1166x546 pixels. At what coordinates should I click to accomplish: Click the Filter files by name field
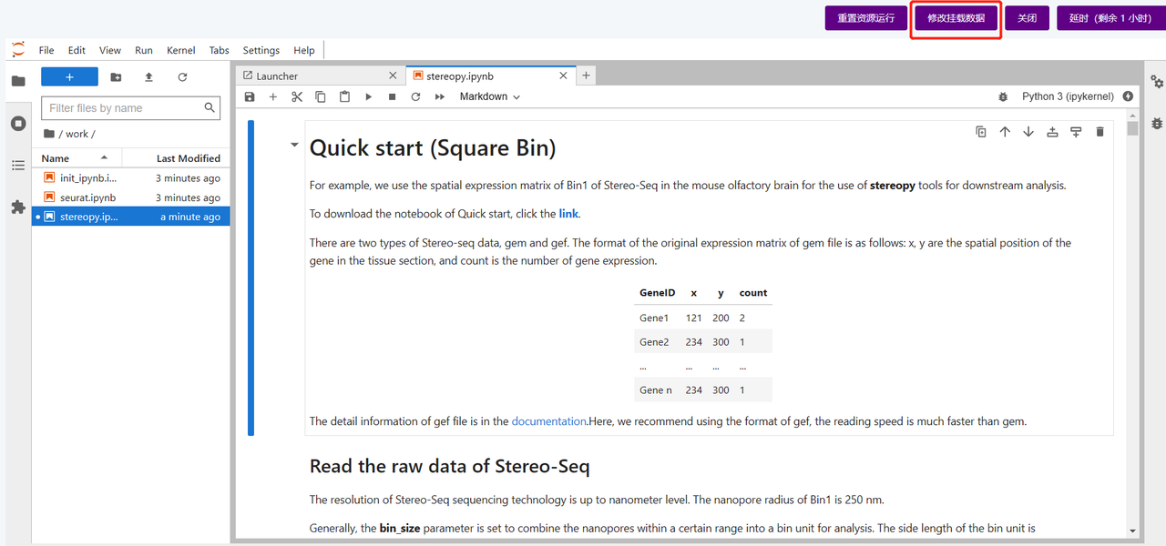pyautogui.click(x=123, y=108)
